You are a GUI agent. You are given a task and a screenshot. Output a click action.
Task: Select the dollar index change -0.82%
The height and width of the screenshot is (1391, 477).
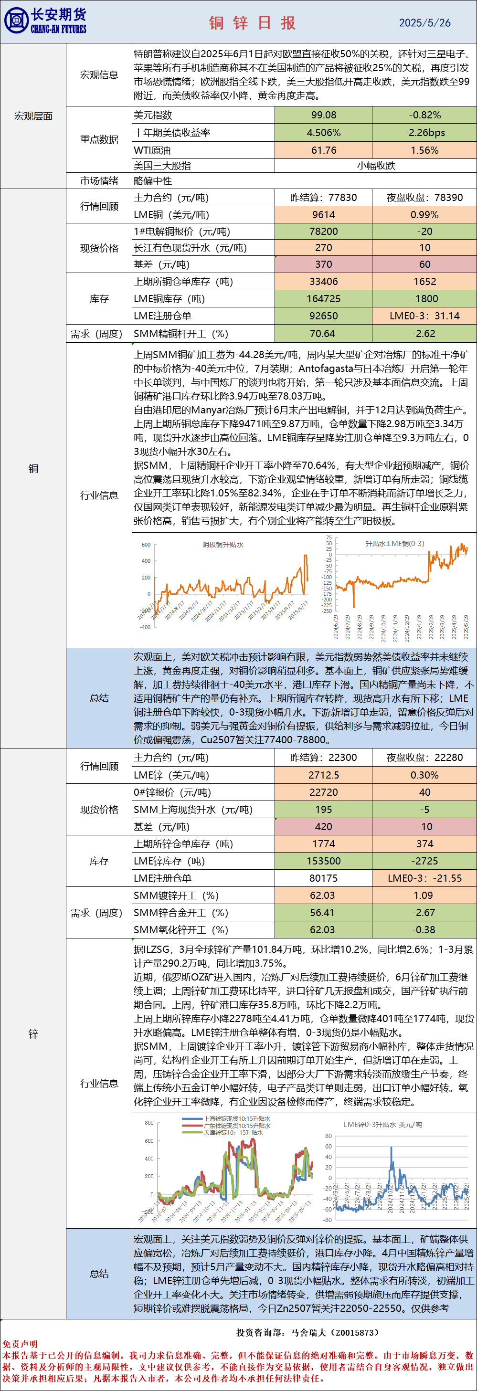click(x=424, y=115)
